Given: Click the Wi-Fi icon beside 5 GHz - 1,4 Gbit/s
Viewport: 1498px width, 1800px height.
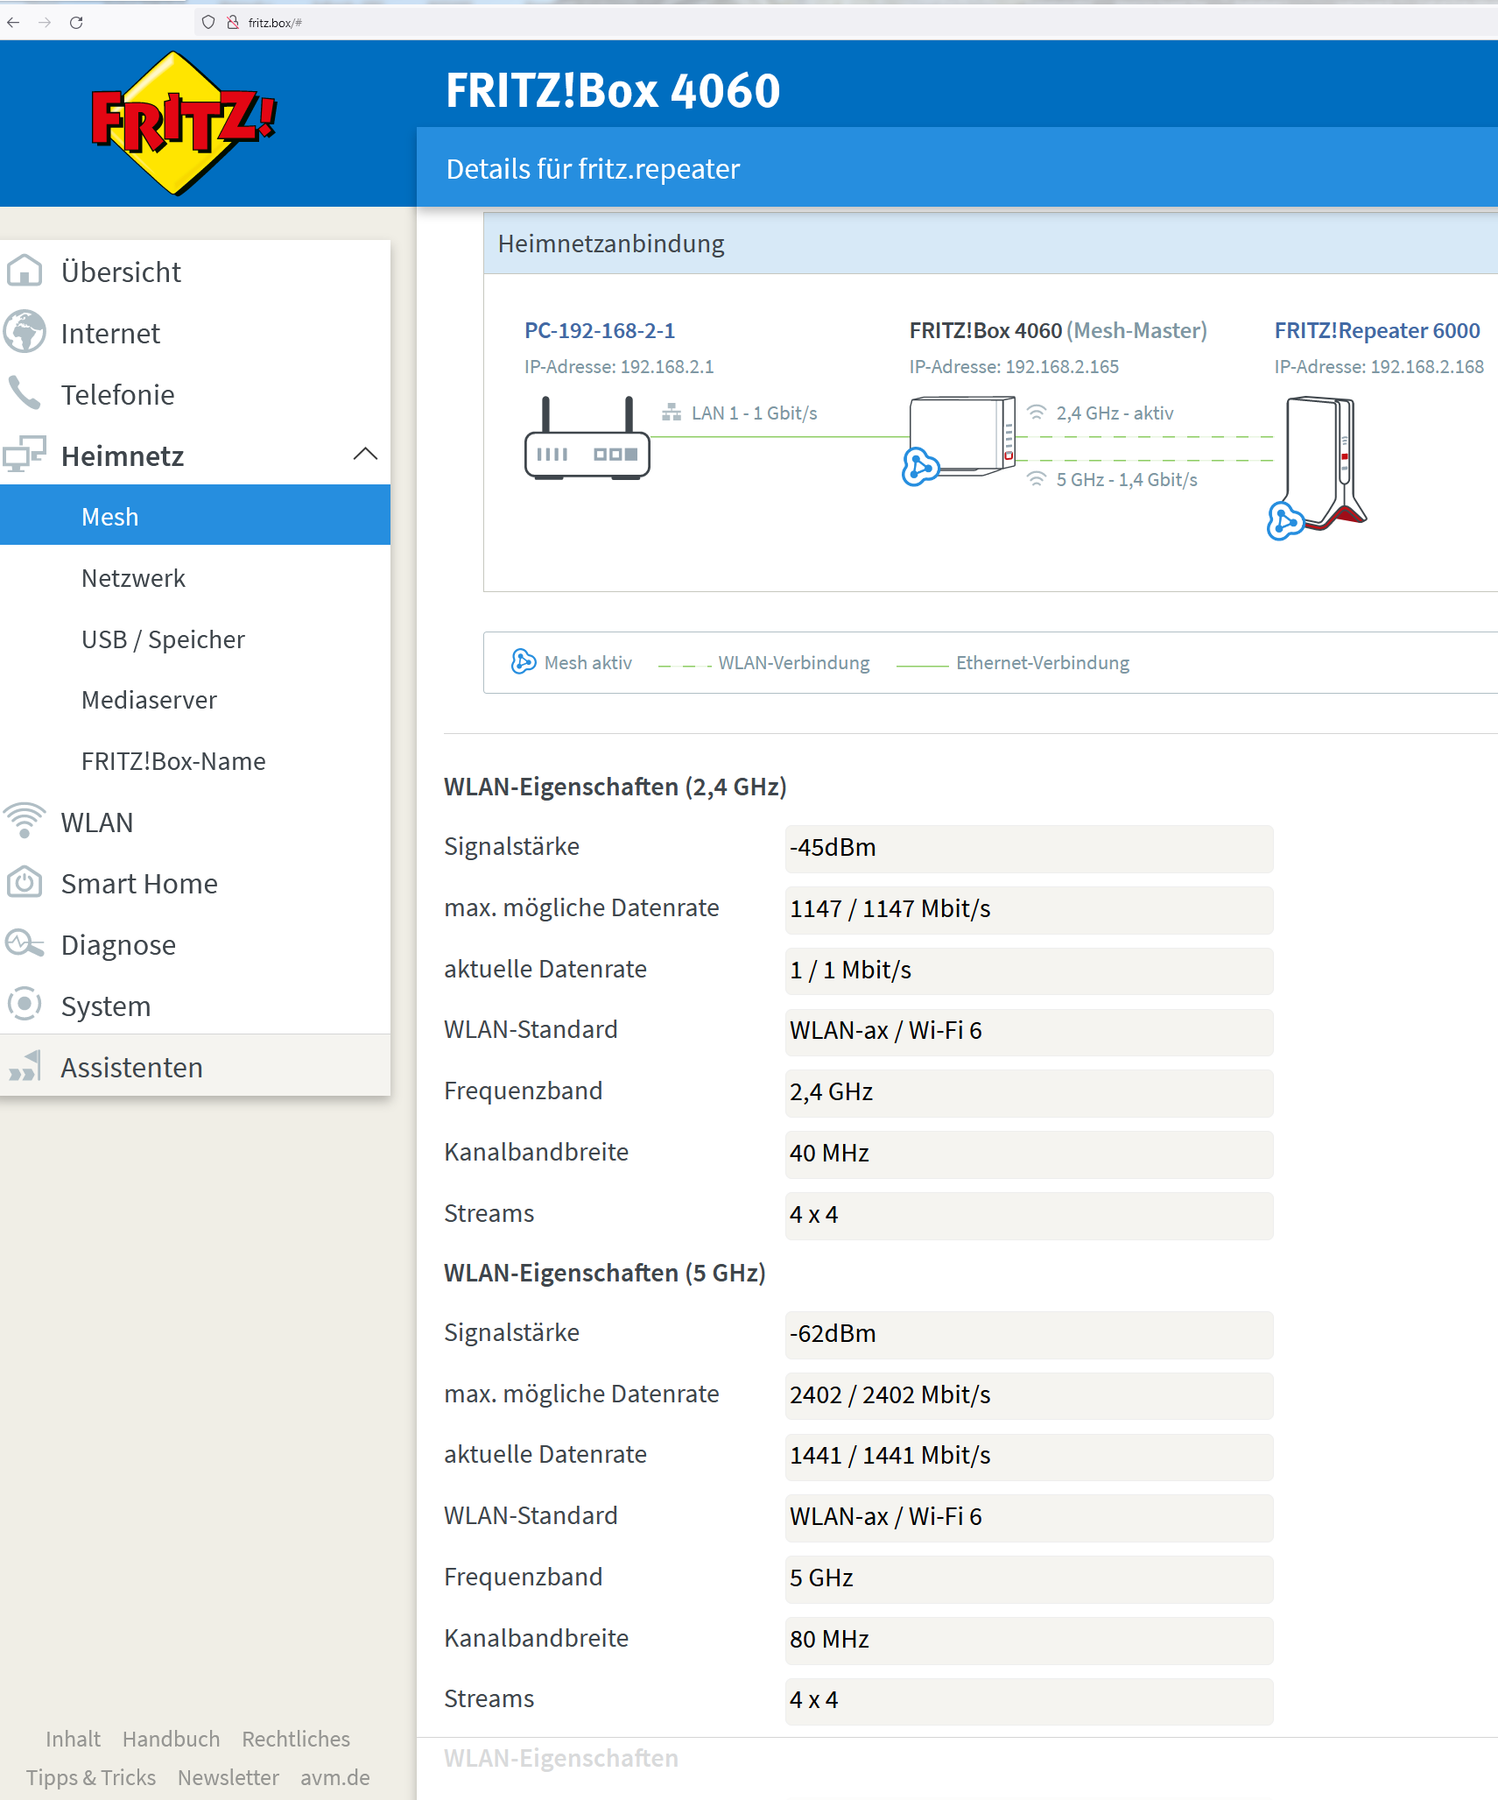Looking at the screenshot, I should pos(1037,479).
